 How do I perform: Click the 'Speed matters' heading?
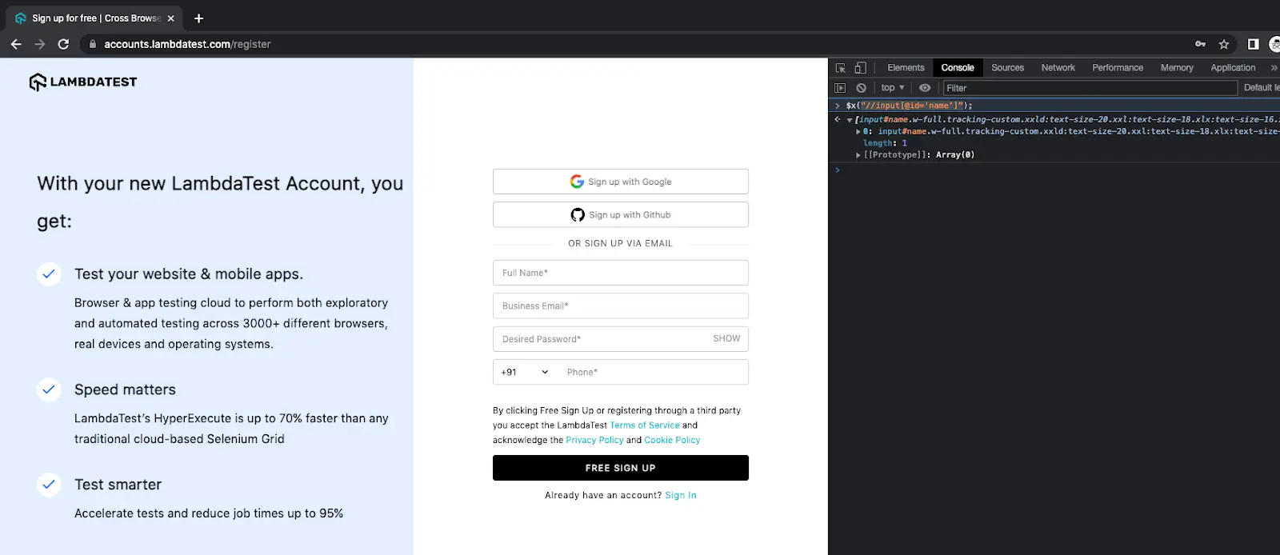pos(125,389)
